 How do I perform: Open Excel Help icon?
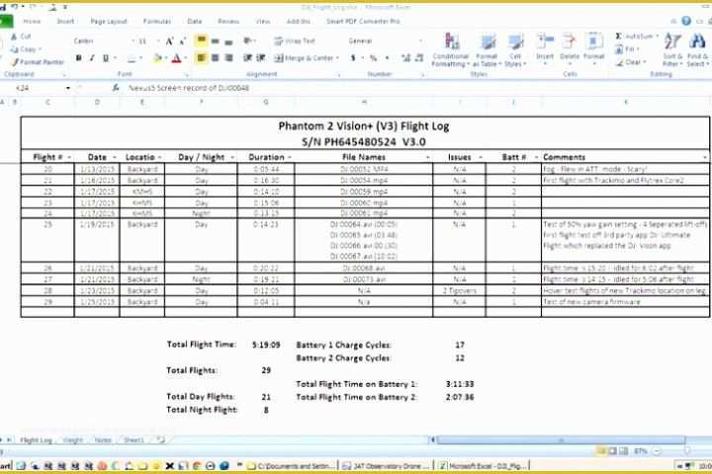click(x=686, y=21)
